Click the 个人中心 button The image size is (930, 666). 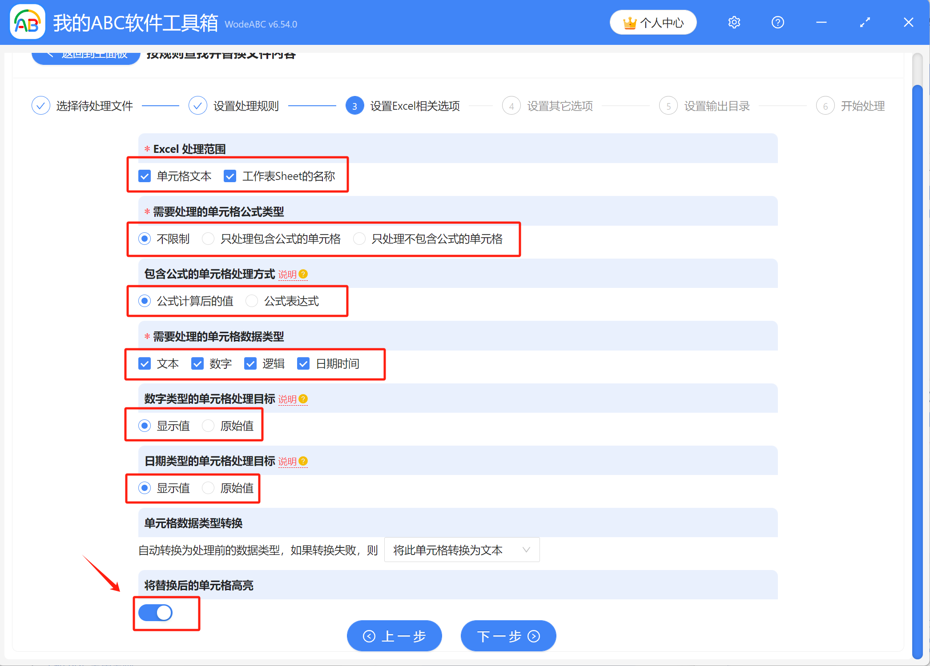[653, 22]
